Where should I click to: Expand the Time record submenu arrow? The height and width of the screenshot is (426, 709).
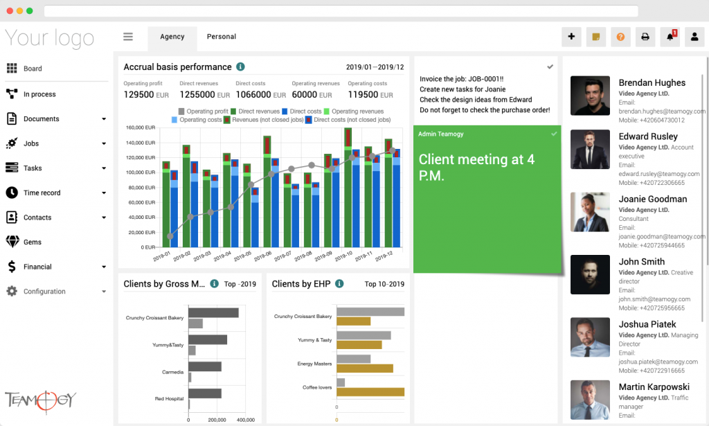104,193
